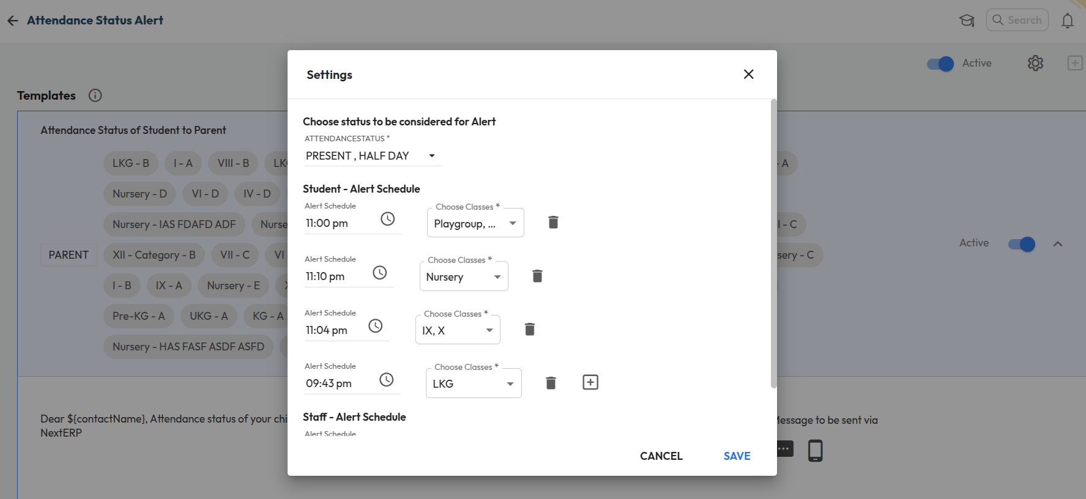The image size is (1086, 499).
Task: Delete the Nursery alert schedule row
Action: [x=537, y=276]
